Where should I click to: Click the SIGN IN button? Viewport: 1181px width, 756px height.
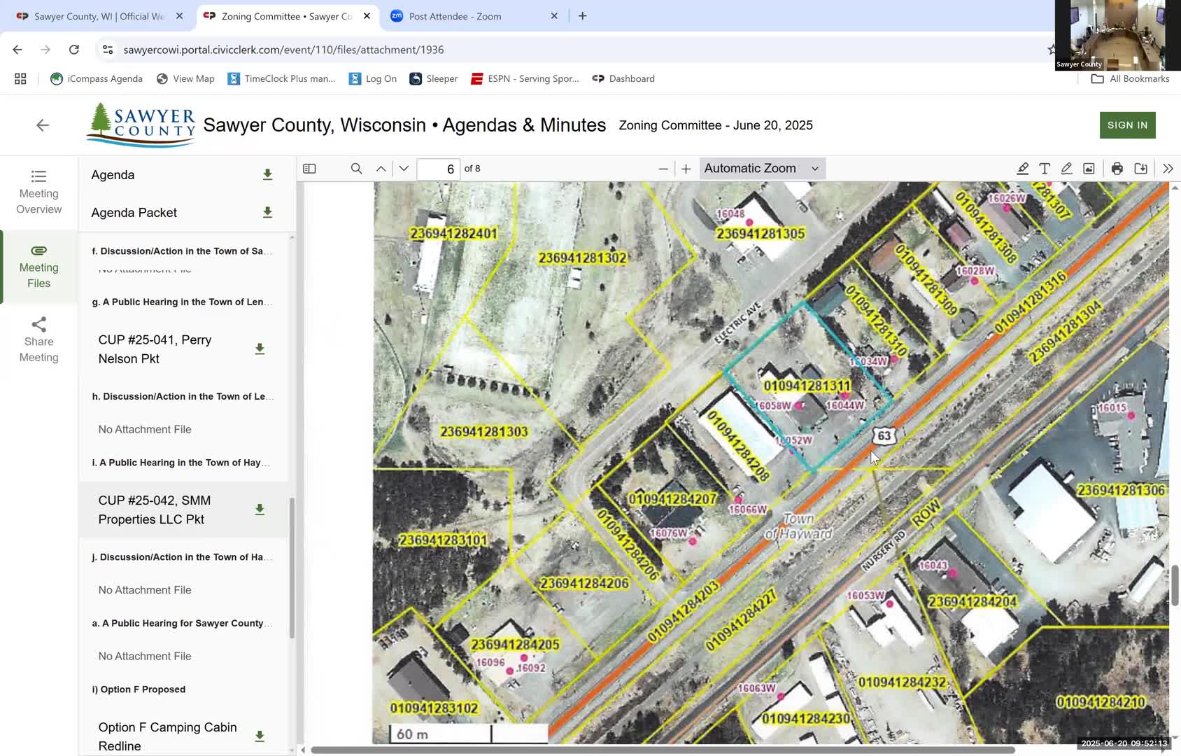1127,125
